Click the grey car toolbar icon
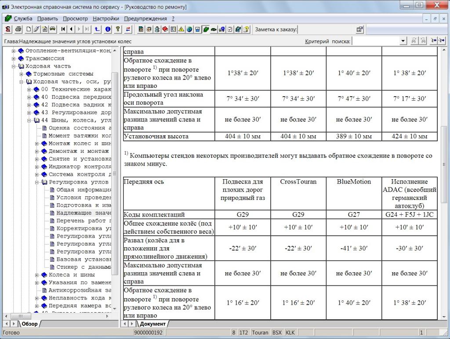Viewport: 450px width, 339px height. click(53, 29)
